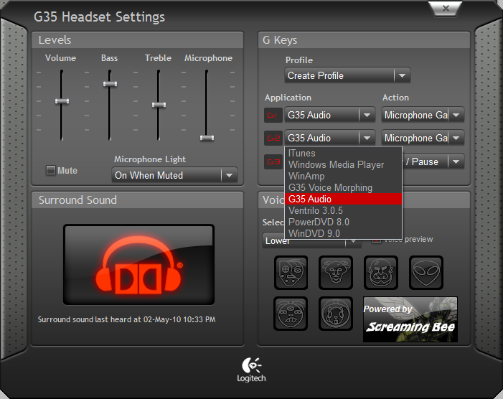Open the G1 action Microphone Gain dropdown
503x399 pixels.
point(423,115)
